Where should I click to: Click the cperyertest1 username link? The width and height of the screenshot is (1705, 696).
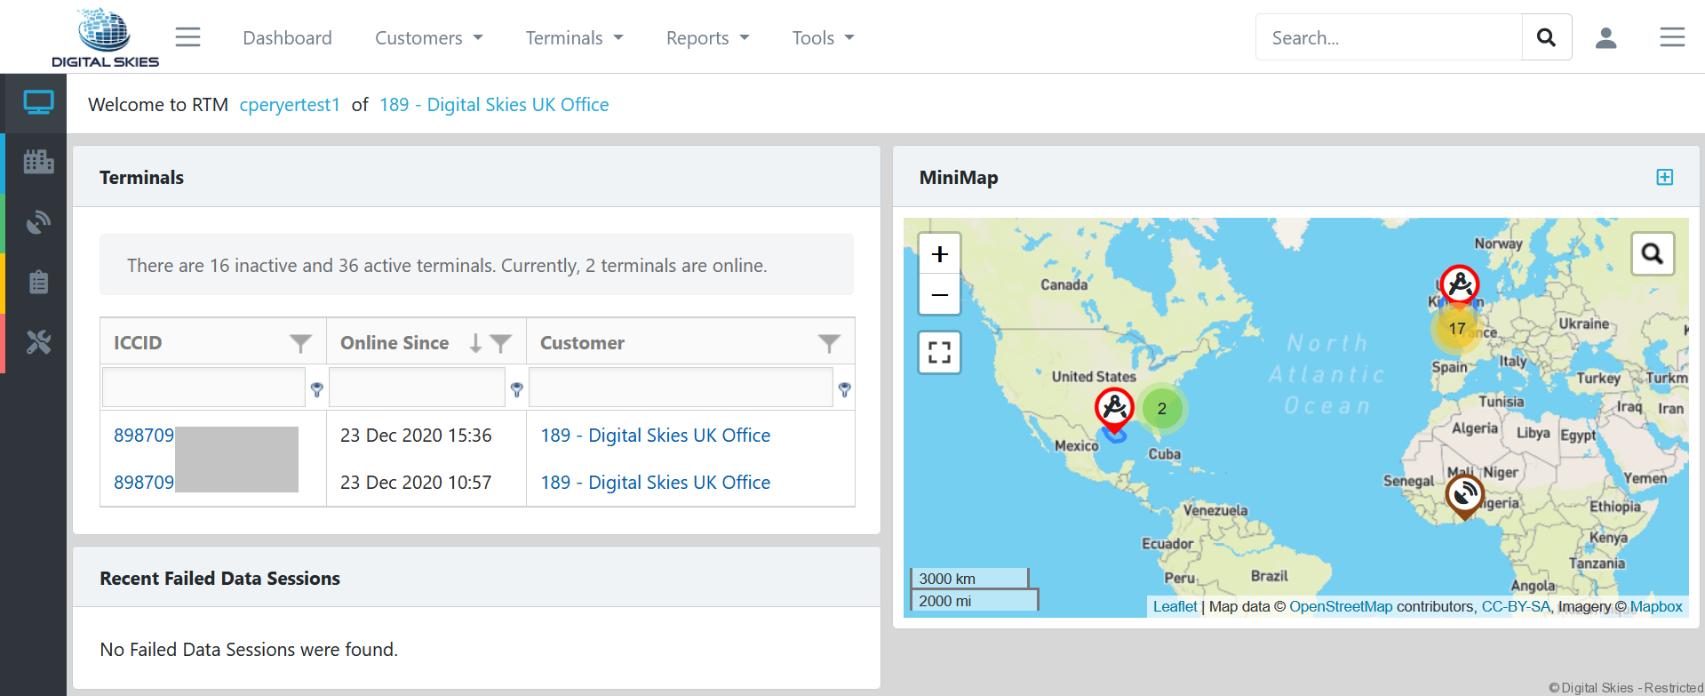pyautogui.click(x=290, y=105)
